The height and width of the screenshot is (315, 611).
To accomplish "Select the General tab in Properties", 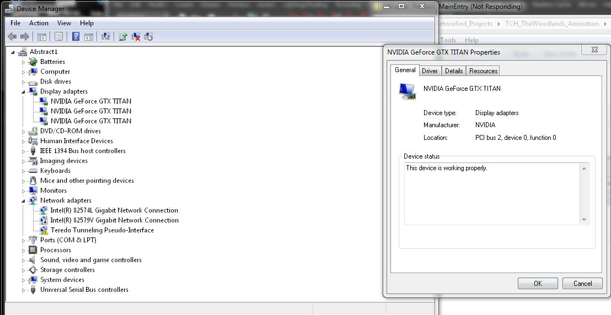I will 405,70.
